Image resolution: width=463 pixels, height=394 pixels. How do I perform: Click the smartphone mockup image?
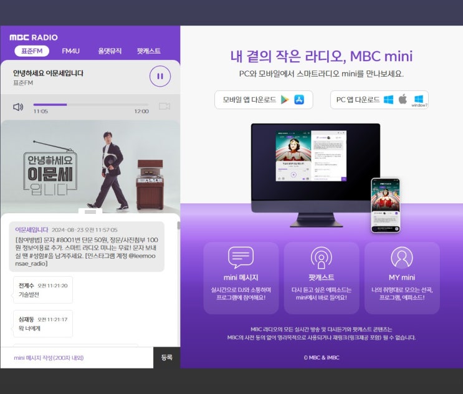[385, 205]
